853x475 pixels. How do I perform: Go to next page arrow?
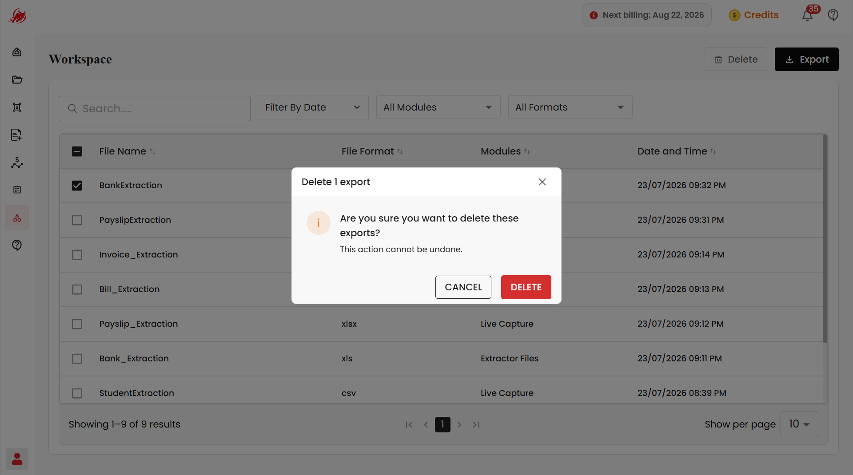tap(459, 425)
